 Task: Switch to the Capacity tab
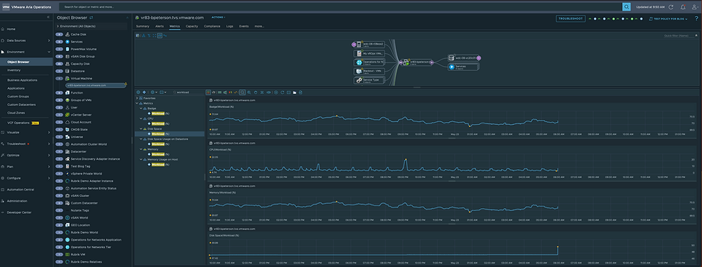coord(192,27)
